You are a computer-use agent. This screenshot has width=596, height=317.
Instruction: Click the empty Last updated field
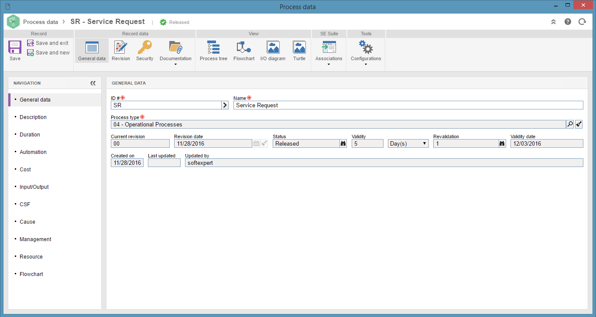pyautogui.click(x=164, y=163)
